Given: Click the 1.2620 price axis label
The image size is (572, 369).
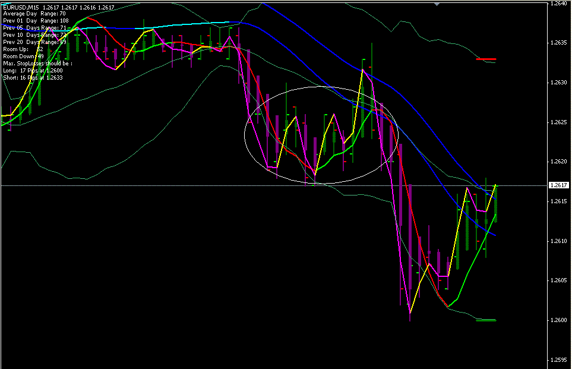Looking at the screenshot, I should [558, 162].
